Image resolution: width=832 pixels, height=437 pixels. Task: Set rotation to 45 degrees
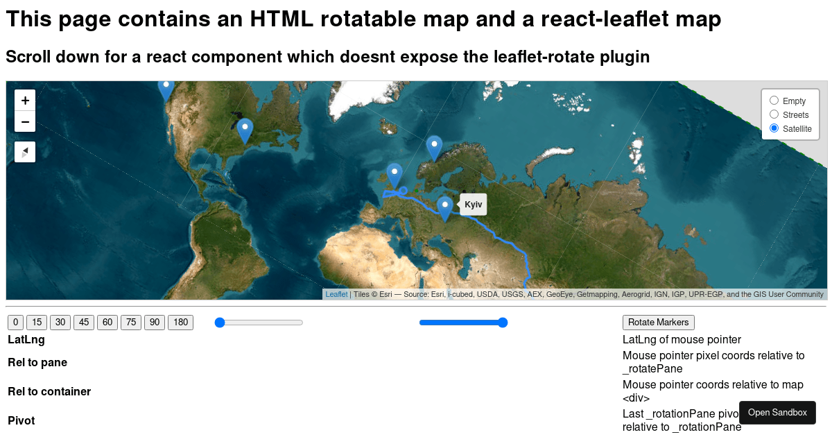[84, 322]
